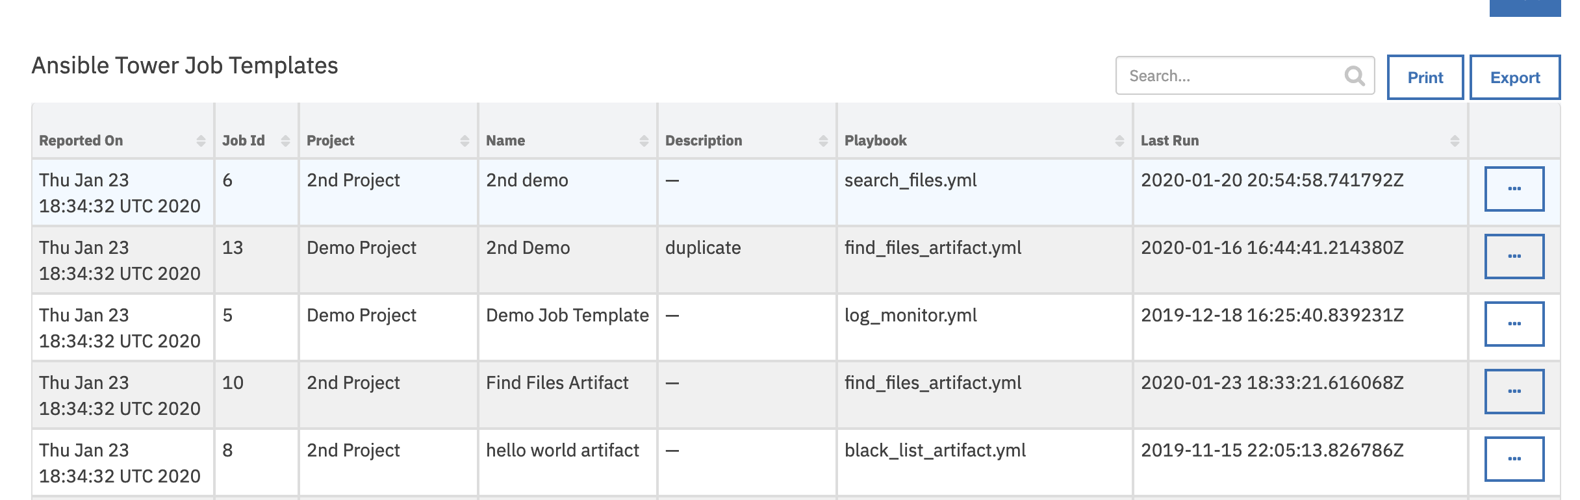The image size is (1580, 500).
Task: Click the Reported On column header
Action: pyautogui.click(x=123, y=132)
